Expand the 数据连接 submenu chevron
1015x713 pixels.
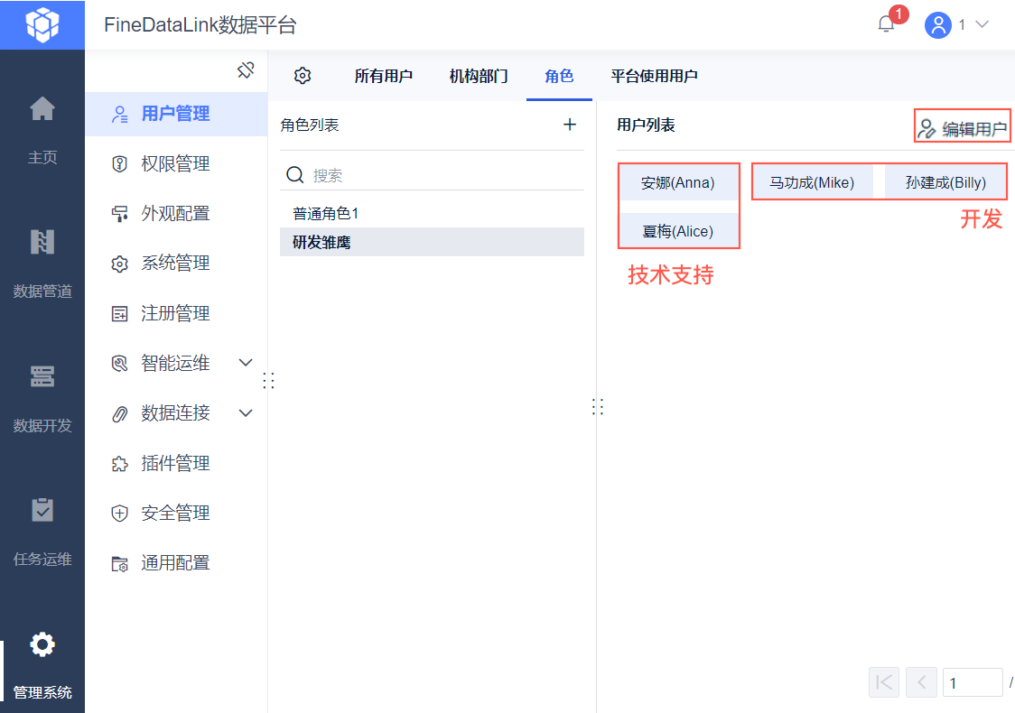[x=246, y=412]
